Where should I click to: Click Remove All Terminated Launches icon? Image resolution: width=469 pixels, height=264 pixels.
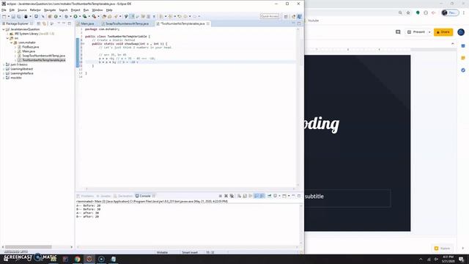232,196
